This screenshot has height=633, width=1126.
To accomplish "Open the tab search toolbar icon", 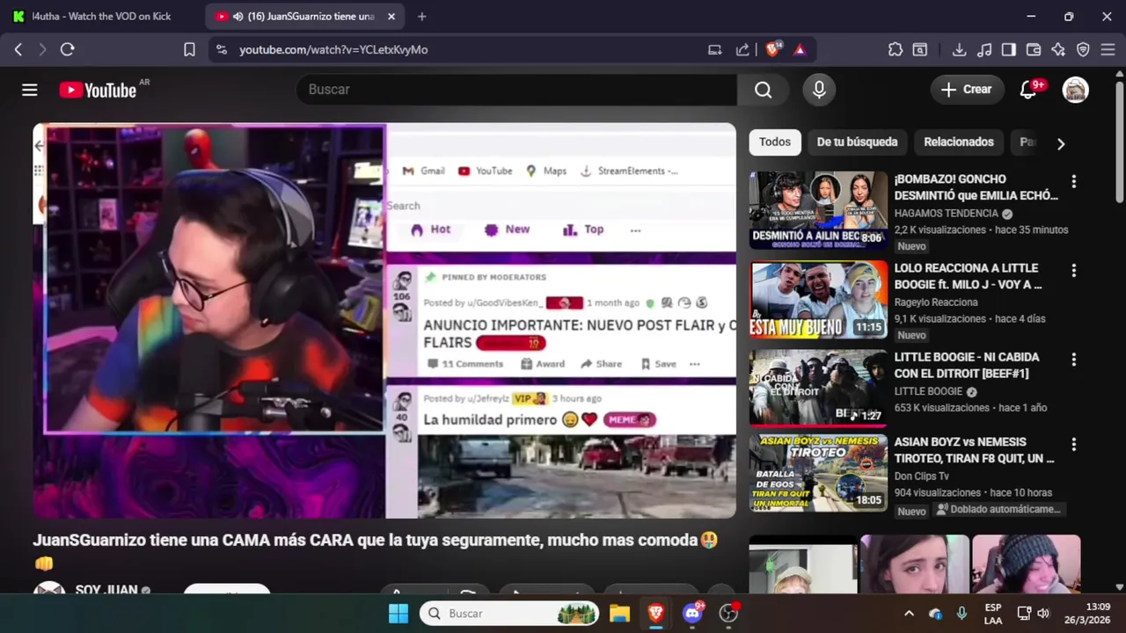I will point(920,50).
